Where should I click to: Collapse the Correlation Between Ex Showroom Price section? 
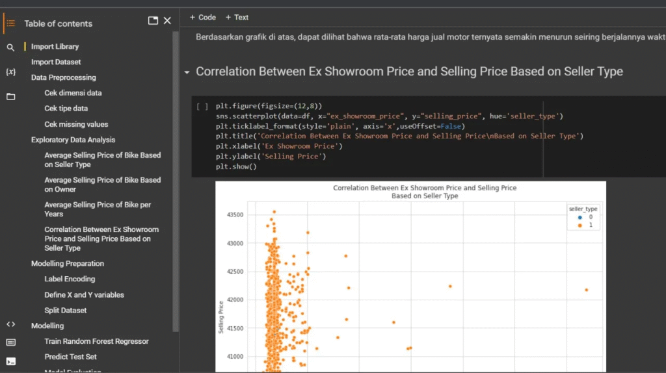(187, 72)
